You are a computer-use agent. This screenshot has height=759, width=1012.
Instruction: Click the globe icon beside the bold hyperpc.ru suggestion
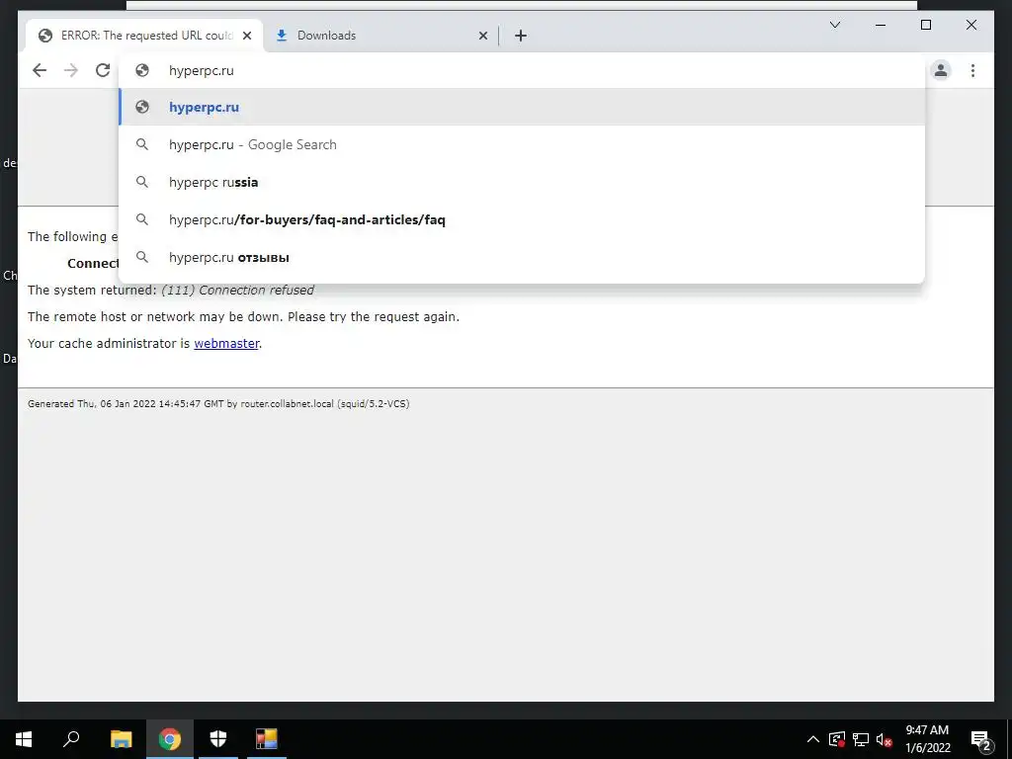(x=142, y=107)
